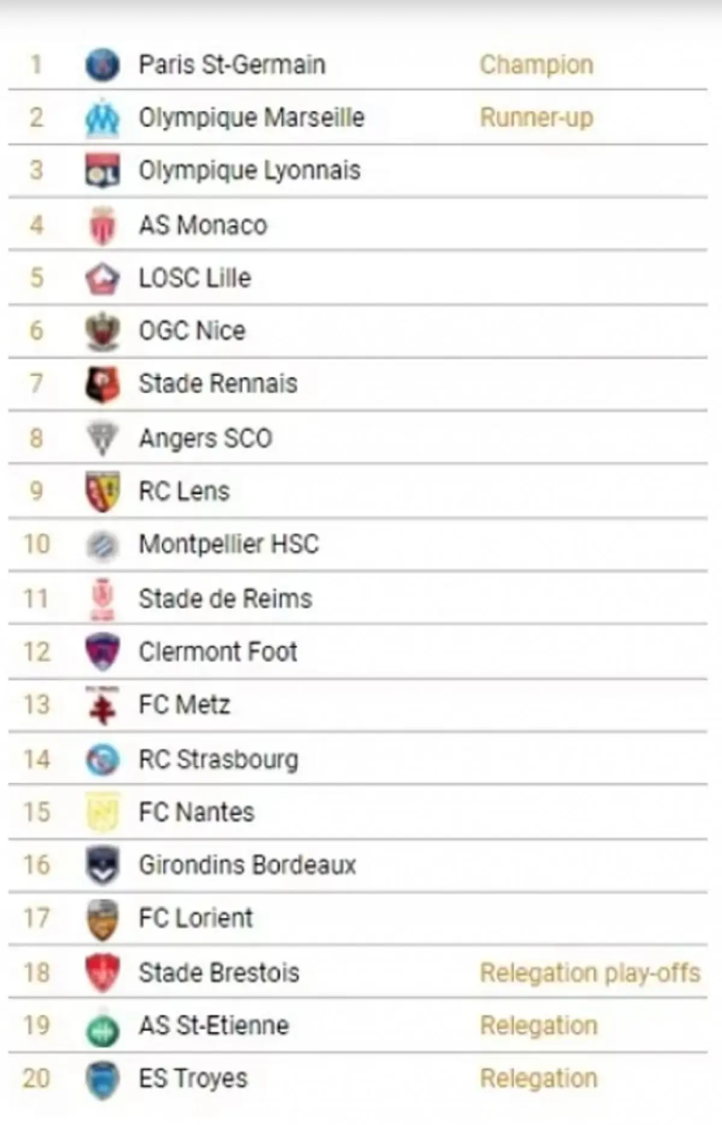Click the Stade Brestois red crest

point(102,972)
